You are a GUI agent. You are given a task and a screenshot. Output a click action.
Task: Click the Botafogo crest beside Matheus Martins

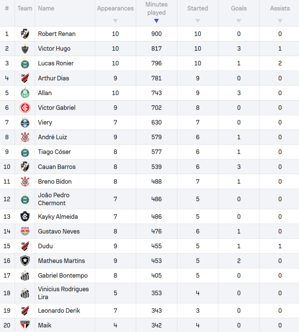tap(25, 261)
